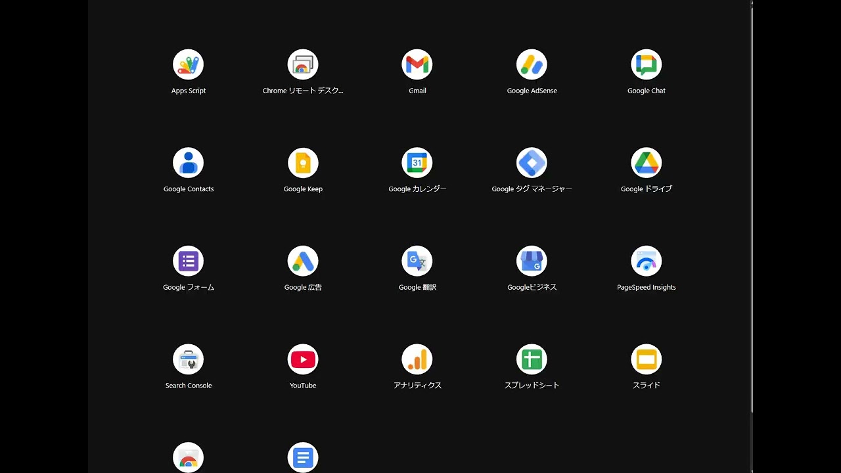Open Google Contacts app

click(x=188, y=163)
